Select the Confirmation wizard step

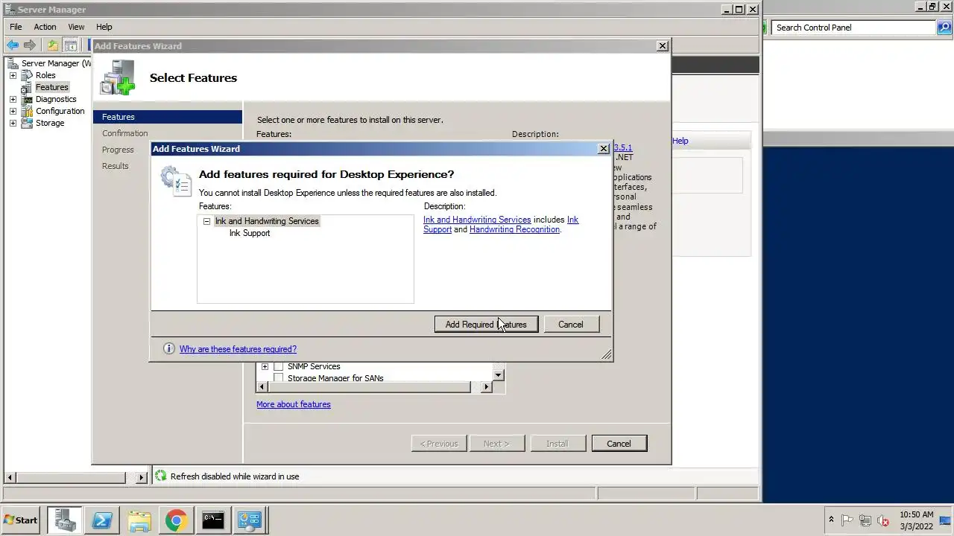click(125, 133)
